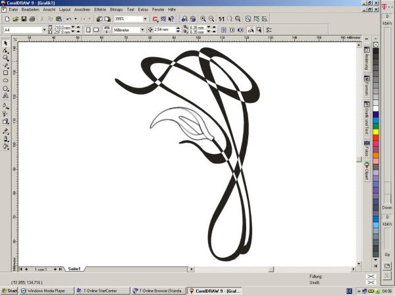Screen dimensions: 395x296
Task: Expand the Millimeter units dropdown
Action: click(x=143, y=30)
